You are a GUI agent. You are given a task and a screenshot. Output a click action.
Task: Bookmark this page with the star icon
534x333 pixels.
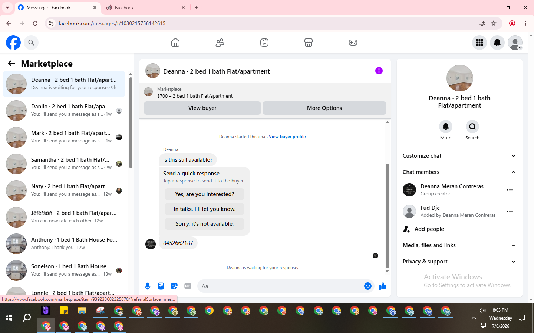pyautogui.click(x=494, y=23)
